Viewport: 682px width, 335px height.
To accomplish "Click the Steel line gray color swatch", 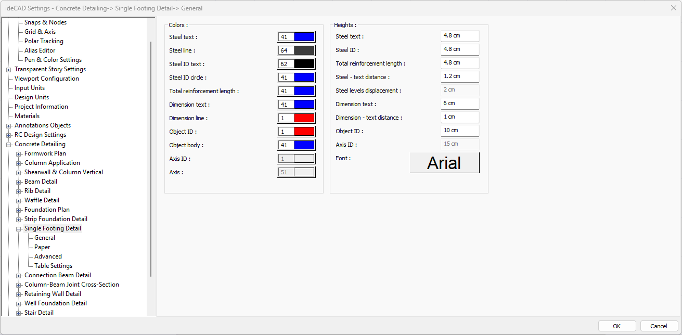I will (304, 50).
